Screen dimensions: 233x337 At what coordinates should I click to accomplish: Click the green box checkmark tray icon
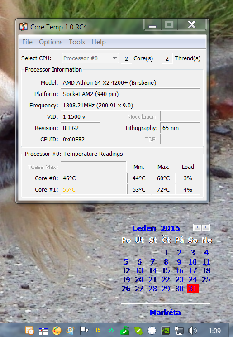(x=125, y=331)
